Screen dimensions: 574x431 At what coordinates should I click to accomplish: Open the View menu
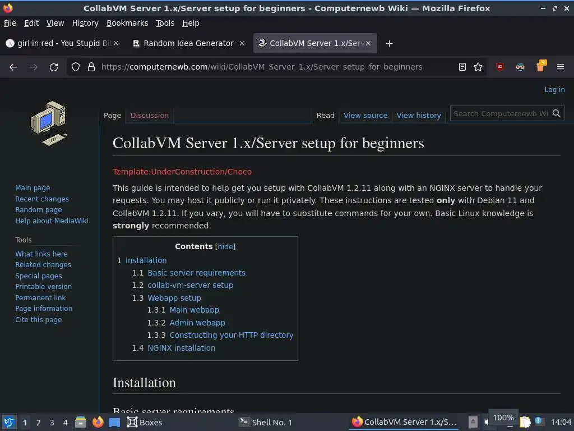tap(55, 23)
